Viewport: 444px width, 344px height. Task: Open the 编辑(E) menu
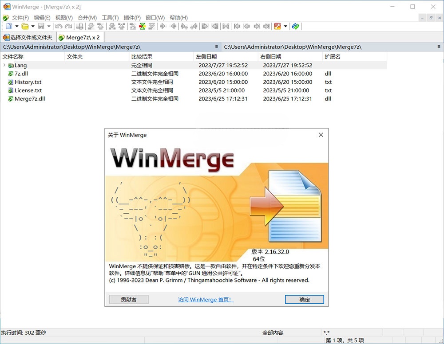pyautogui.click(x=42, y=18)
